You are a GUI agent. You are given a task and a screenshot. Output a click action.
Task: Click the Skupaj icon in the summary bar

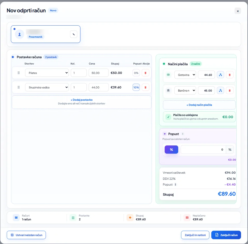(x=130, y=218)
